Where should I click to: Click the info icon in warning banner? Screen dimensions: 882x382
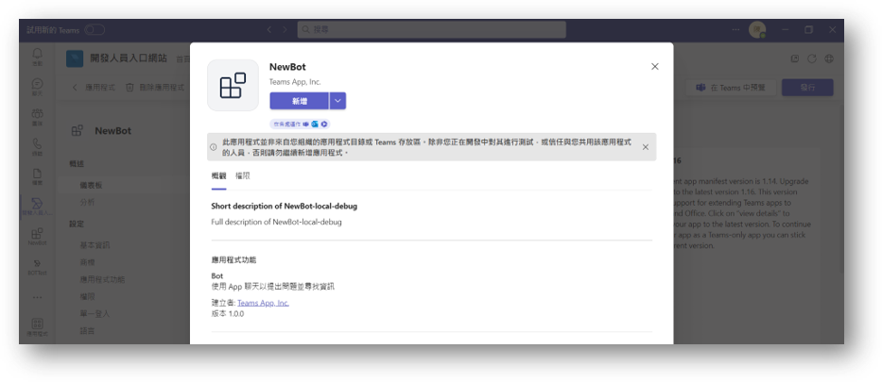pos(214,147)
